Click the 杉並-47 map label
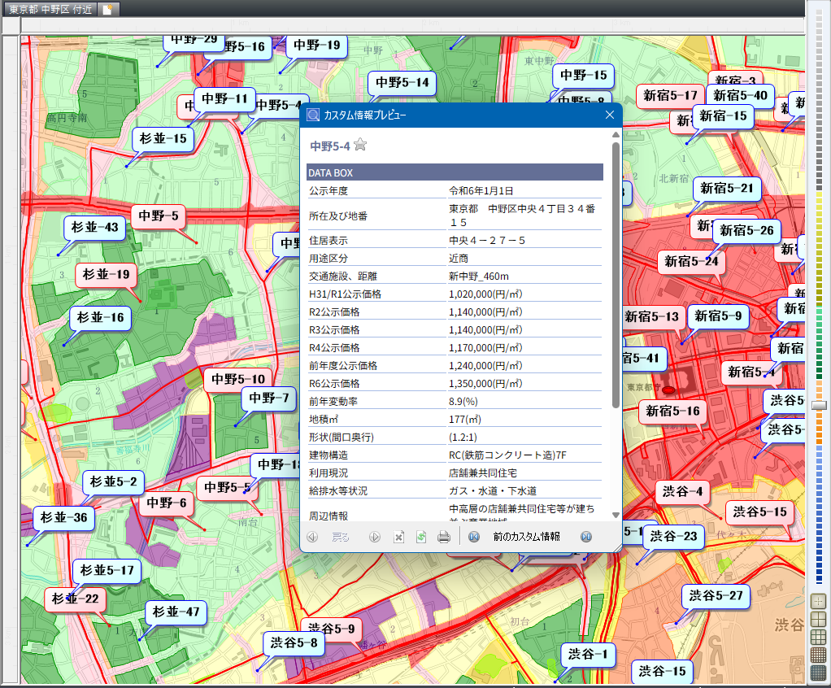Screen dimensions: 831x688 (x=176, y=612)
